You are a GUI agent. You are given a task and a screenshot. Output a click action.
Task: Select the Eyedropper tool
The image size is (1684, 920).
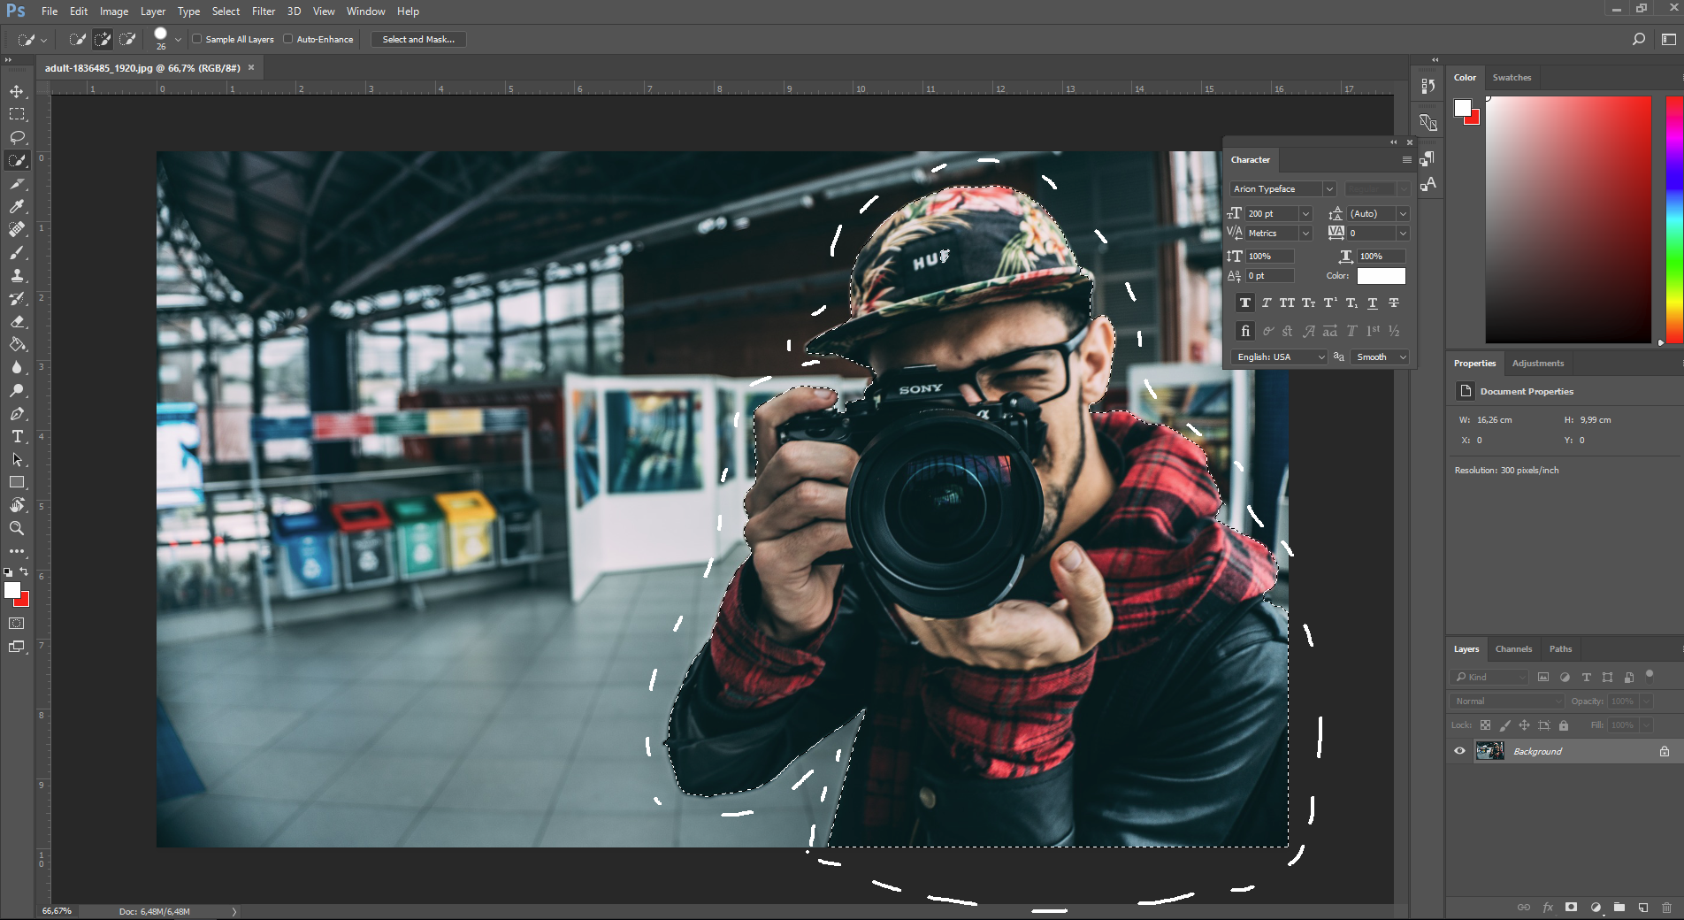point(17,206)
